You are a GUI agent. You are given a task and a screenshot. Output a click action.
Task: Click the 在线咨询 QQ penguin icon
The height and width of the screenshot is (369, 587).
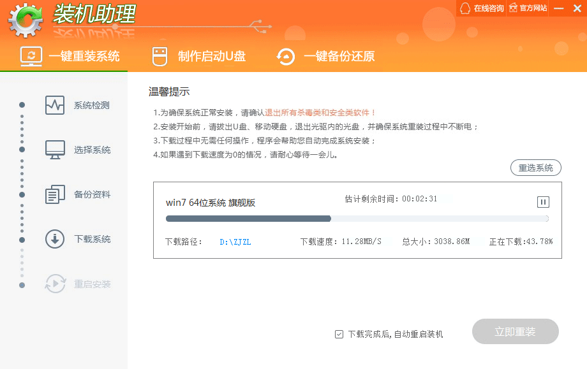(465, 8)
